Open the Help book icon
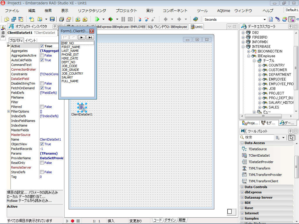This screenshot has height=224, width=299. pyautogui.click(x=196, y=19)
